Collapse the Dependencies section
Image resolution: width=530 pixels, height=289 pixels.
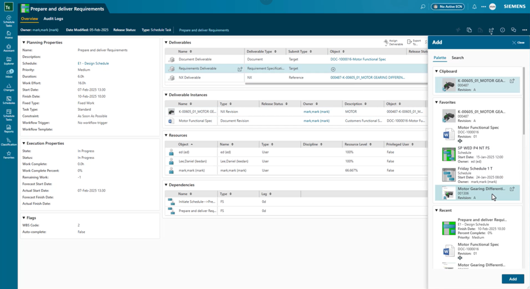pyautogui.click(x=166, y=185)
